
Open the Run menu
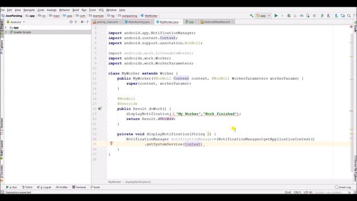tap(84, 10)
